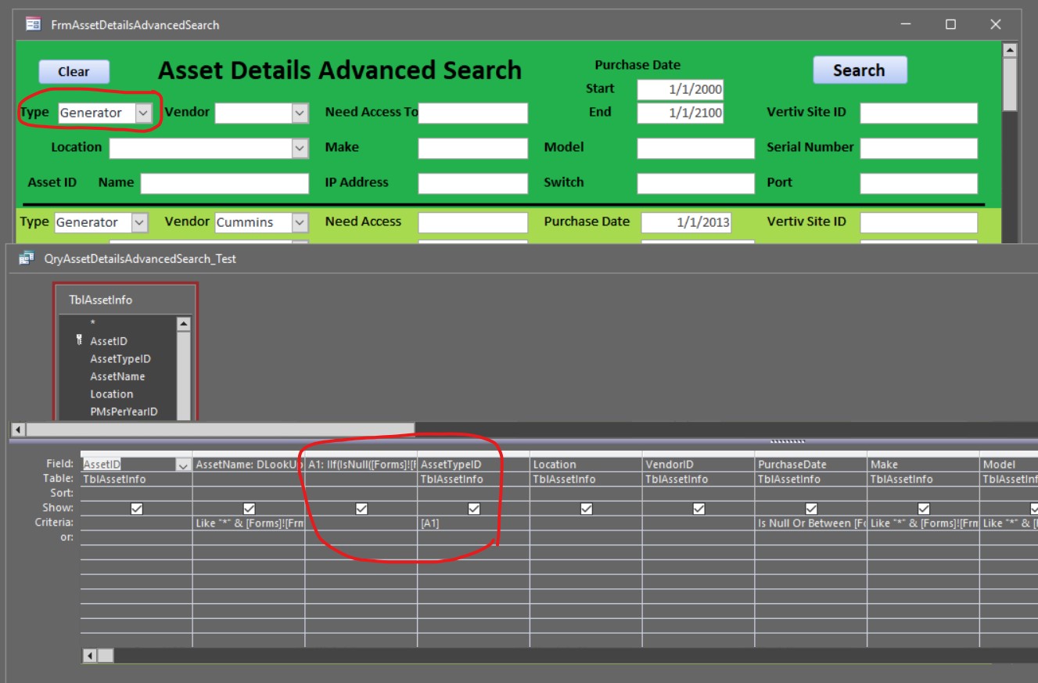Uncheck the Show box for AssetID column

137,509
